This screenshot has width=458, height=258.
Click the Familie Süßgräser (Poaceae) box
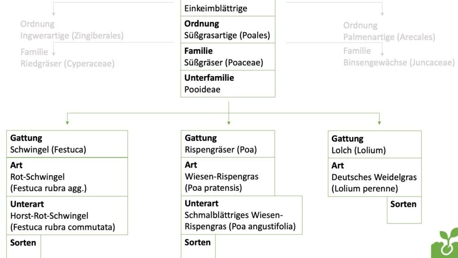click(228, 57)
